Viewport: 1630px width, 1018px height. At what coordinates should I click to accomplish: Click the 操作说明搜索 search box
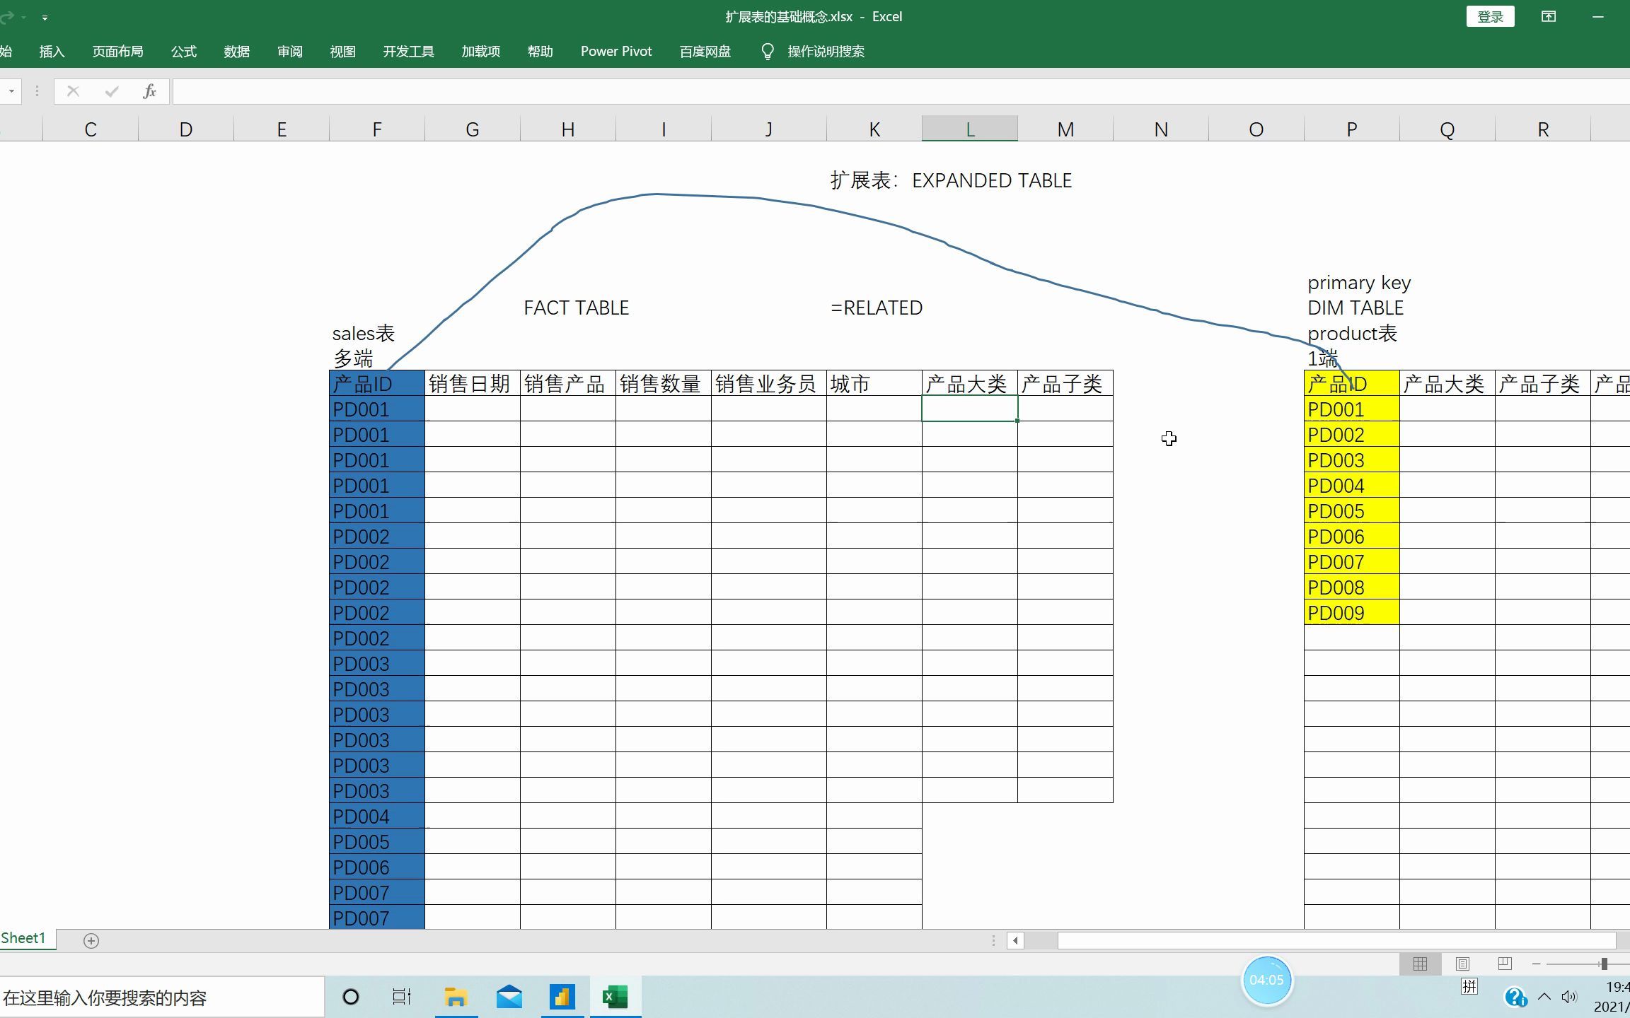(x=826, y=52)
